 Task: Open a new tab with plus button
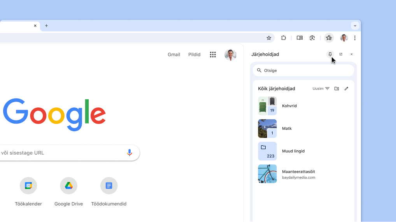pyautogui.click(x=46, y=26)
